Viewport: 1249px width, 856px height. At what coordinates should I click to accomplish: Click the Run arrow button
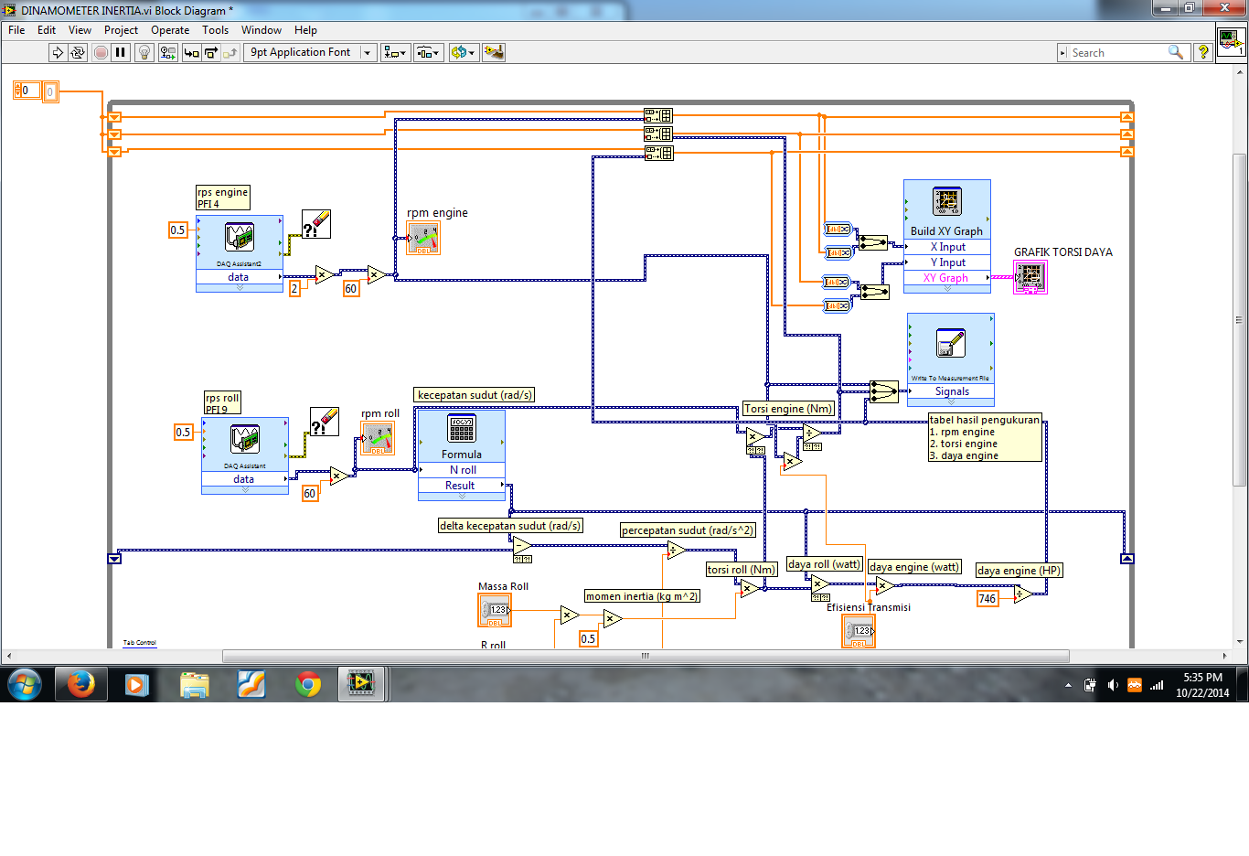(58, 53)
